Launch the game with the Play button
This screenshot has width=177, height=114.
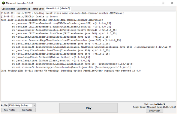(x=88, y=108)
